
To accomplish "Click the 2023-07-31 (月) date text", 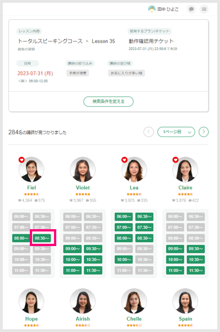I will coord(35,74).
